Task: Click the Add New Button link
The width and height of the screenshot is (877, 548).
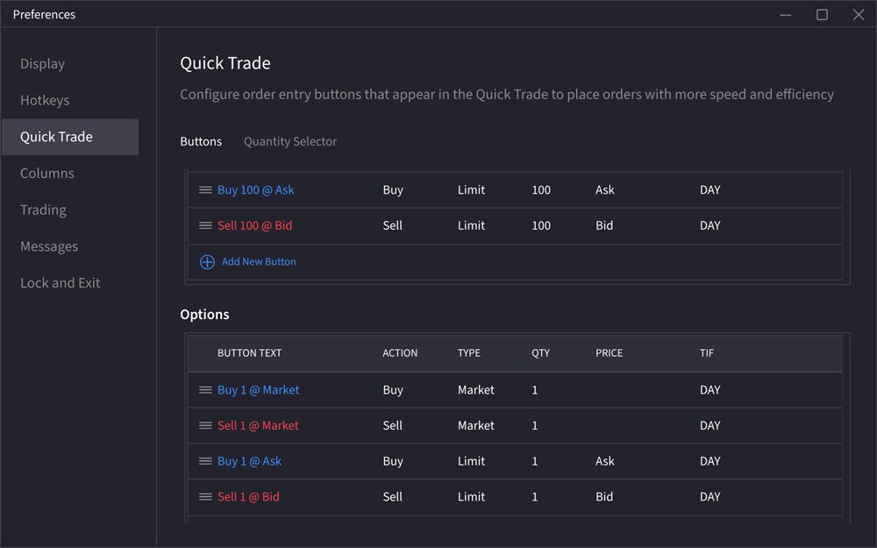Action: (259, 261)
